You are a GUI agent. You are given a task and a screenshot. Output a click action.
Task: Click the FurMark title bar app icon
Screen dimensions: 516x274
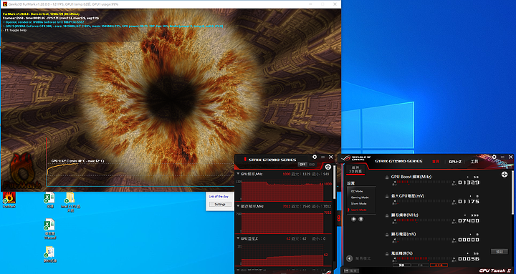click(x=4, y=4)
